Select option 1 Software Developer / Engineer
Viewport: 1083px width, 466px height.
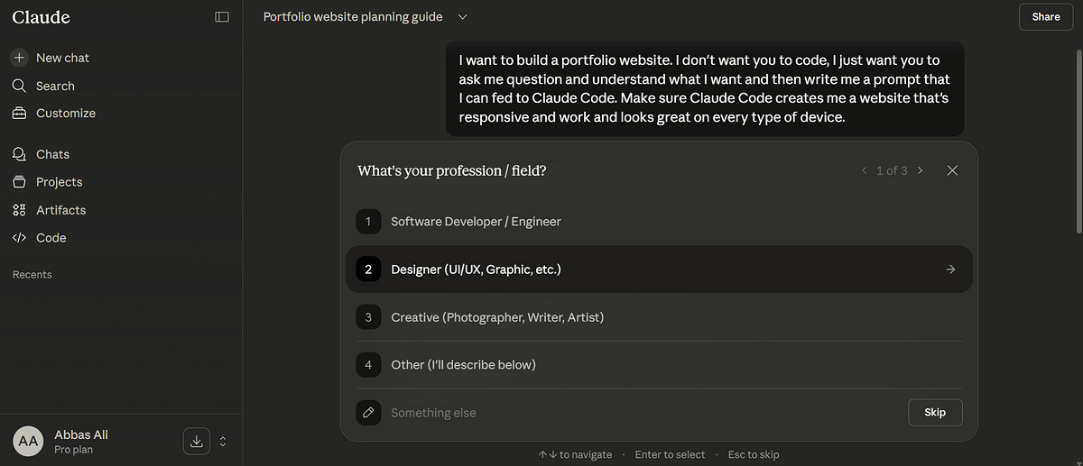659,222
